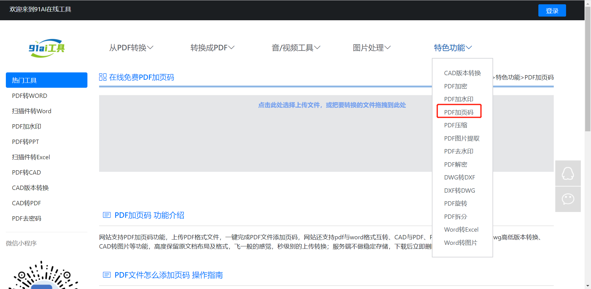591x289 pixels.
Task: Click the grid icon beside 在线免费PDF加页码
Action: click(x=103, y=77)
